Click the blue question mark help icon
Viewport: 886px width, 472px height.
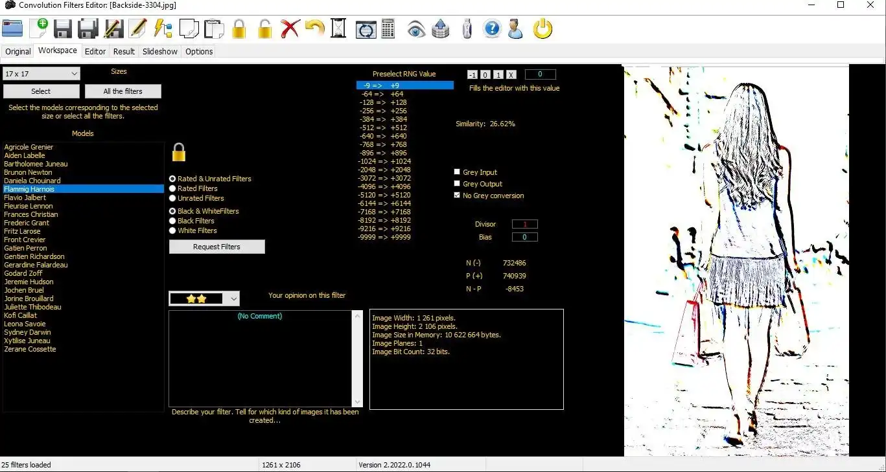(492, 29)
